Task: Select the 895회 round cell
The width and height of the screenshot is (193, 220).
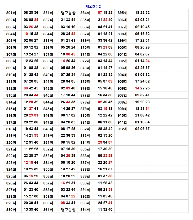Action: click(x=122, y=13)
